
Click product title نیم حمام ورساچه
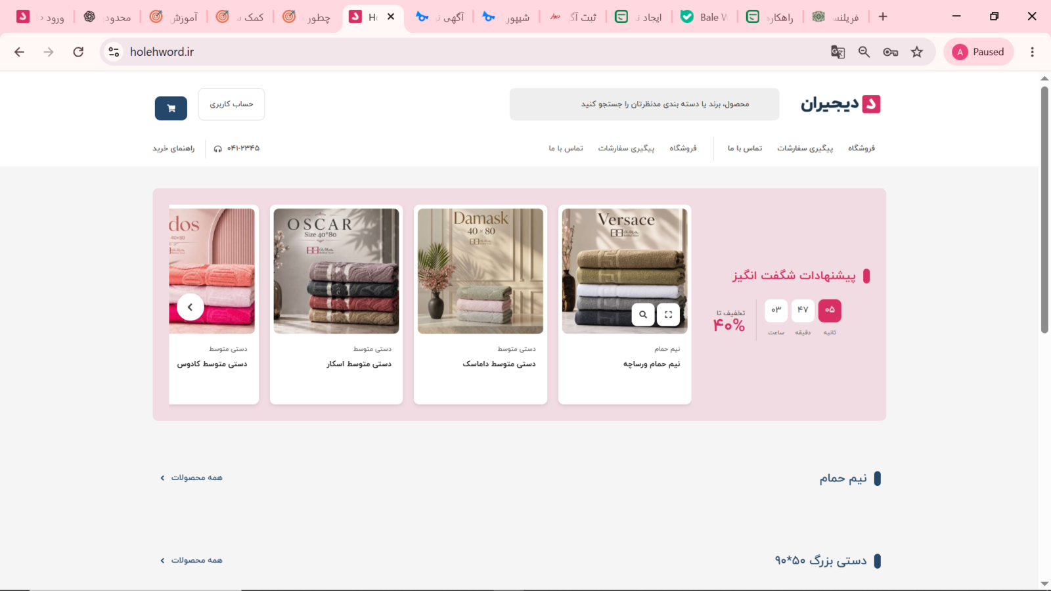652,364
